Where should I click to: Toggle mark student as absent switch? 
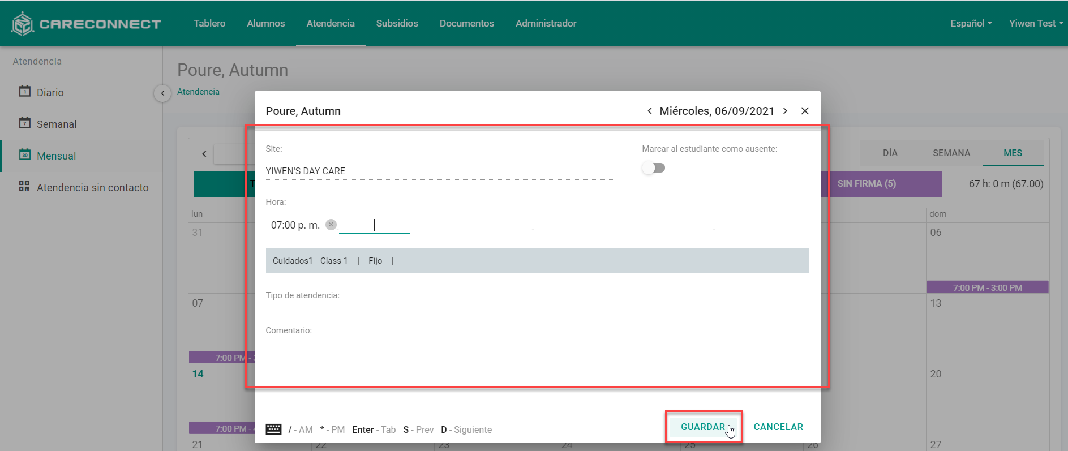point(654,168)
